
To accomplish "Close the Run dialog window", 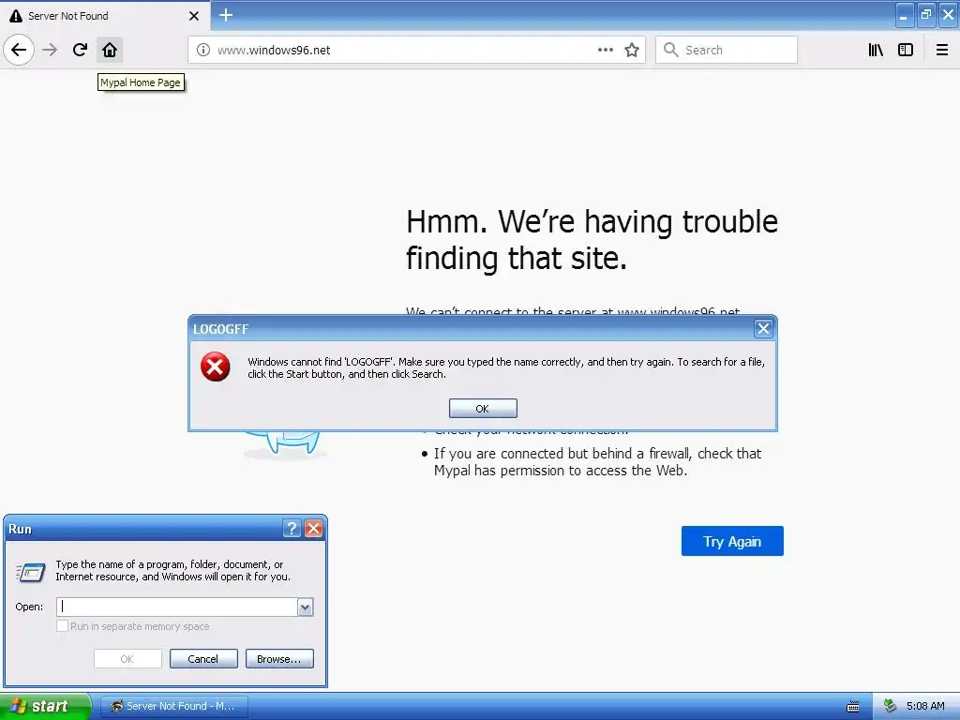I will point(313,529).
